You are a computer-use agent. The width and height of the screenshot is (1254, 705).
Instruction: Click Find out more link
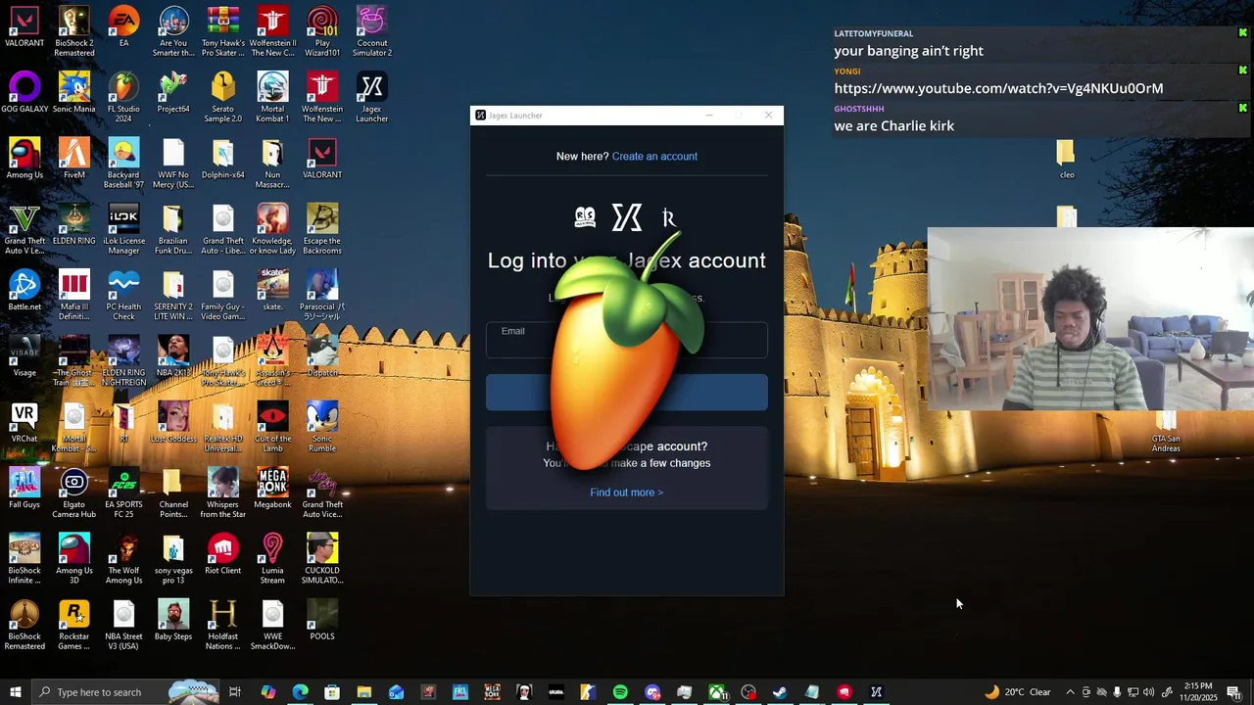(627, 493)
